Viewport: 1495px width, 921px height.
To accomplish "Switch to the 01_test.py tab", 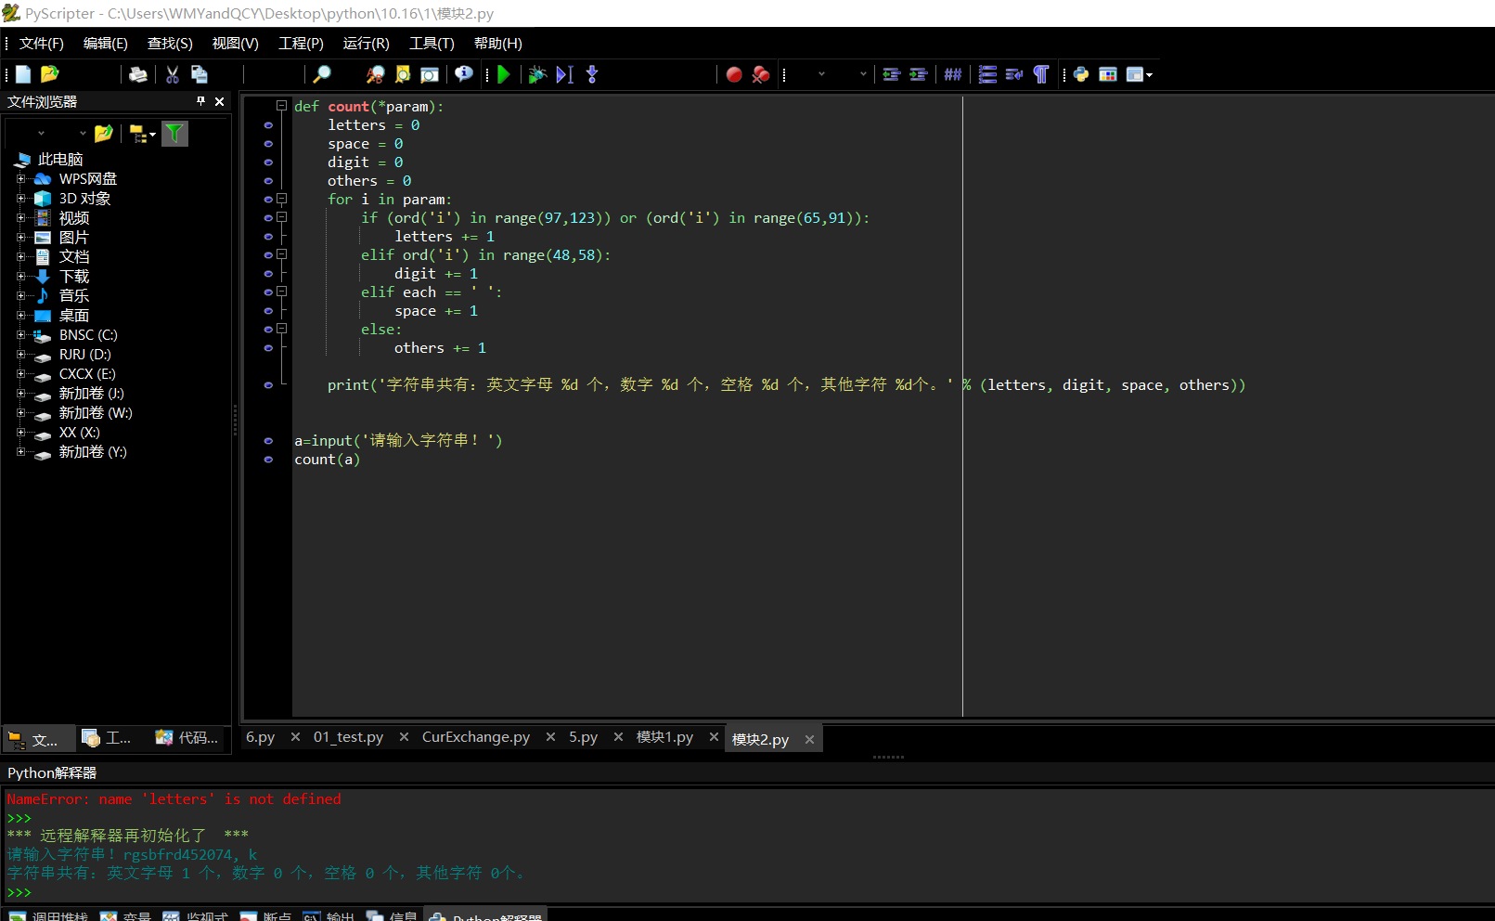I will [x=348, y=737].
